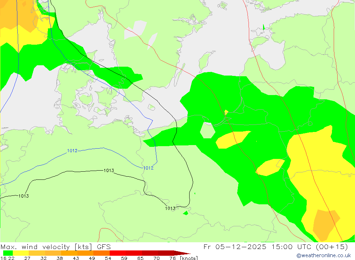
Task: Click the yellow 22–27 knots legend swatch
Action: point(21,253)
